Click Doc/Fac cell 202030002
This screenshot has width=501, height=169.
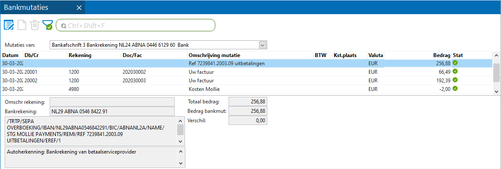pos(134,72)
